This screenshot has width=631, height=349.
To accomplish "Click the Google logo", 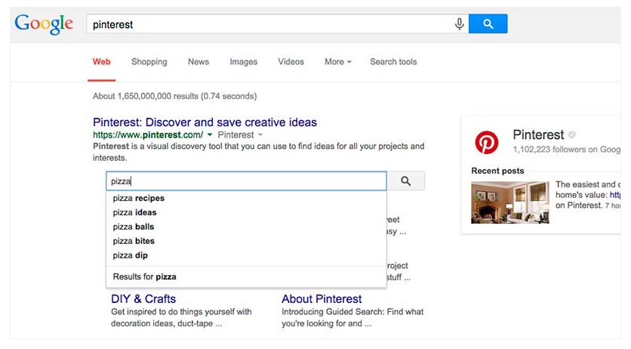I will pyautogui.click(x=44, y=24).
